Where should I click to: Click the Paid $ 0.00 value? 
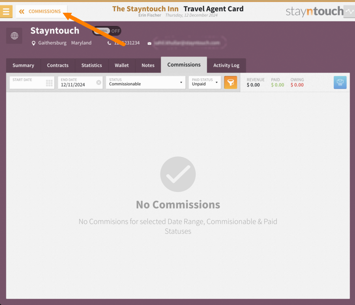pyautogui.click(x=277, y=85)
